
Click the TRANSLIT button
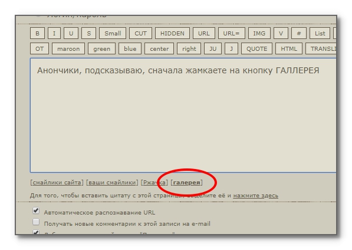pos(321,48)
